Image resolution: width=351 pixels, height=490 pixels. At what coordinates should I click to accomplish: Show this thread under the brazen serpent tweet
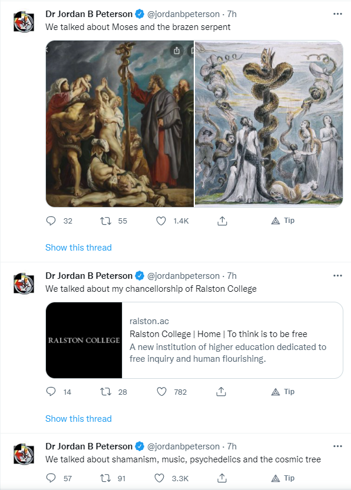click(78, 248)
